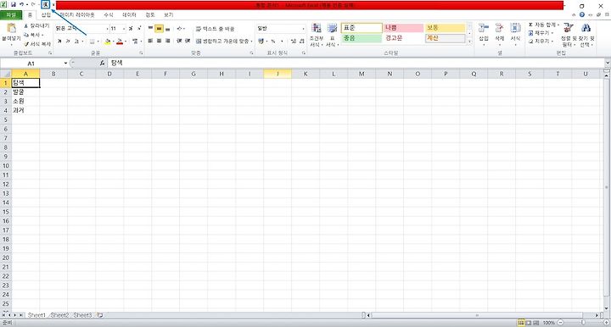The image size is (611, 327).
Task: Toggle Bold formatting in font group
Action: tap(59, 41)
